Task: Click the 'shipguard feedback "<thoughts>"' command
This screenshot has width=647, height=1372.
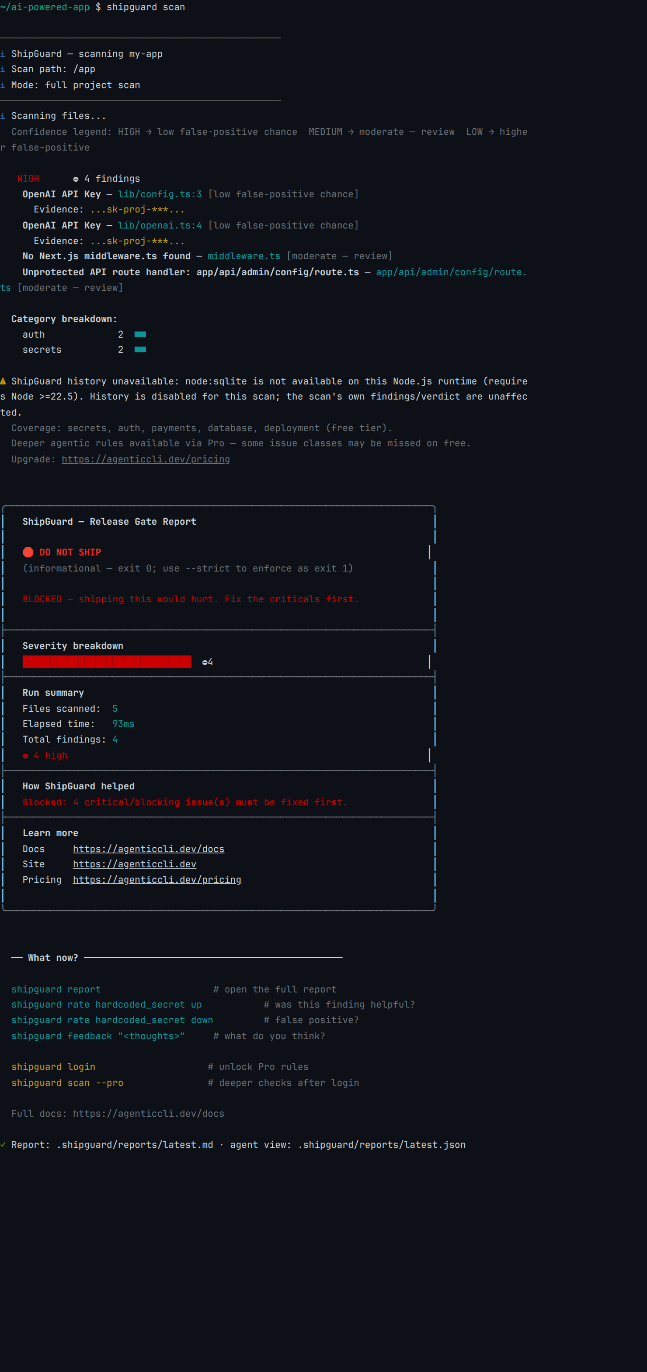Action: [98, 1036]
